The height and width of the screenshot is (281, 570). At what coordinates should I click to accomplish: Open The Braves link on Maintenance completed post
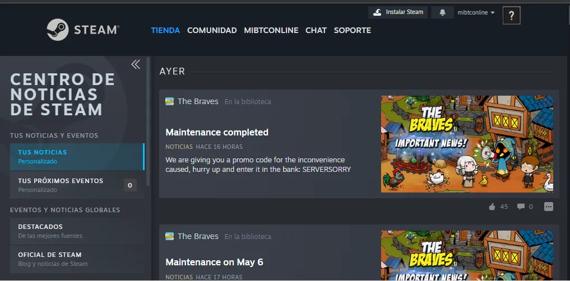coord(198,101)
